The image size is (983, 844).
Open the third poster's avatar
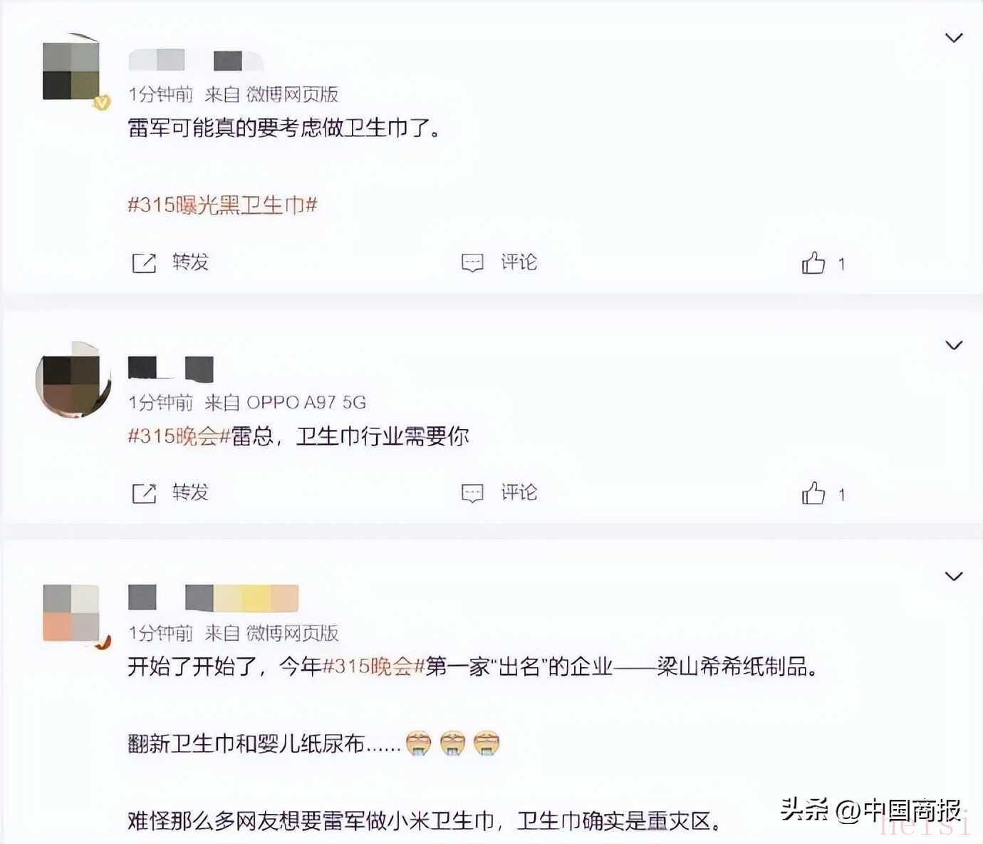point(71,613)
